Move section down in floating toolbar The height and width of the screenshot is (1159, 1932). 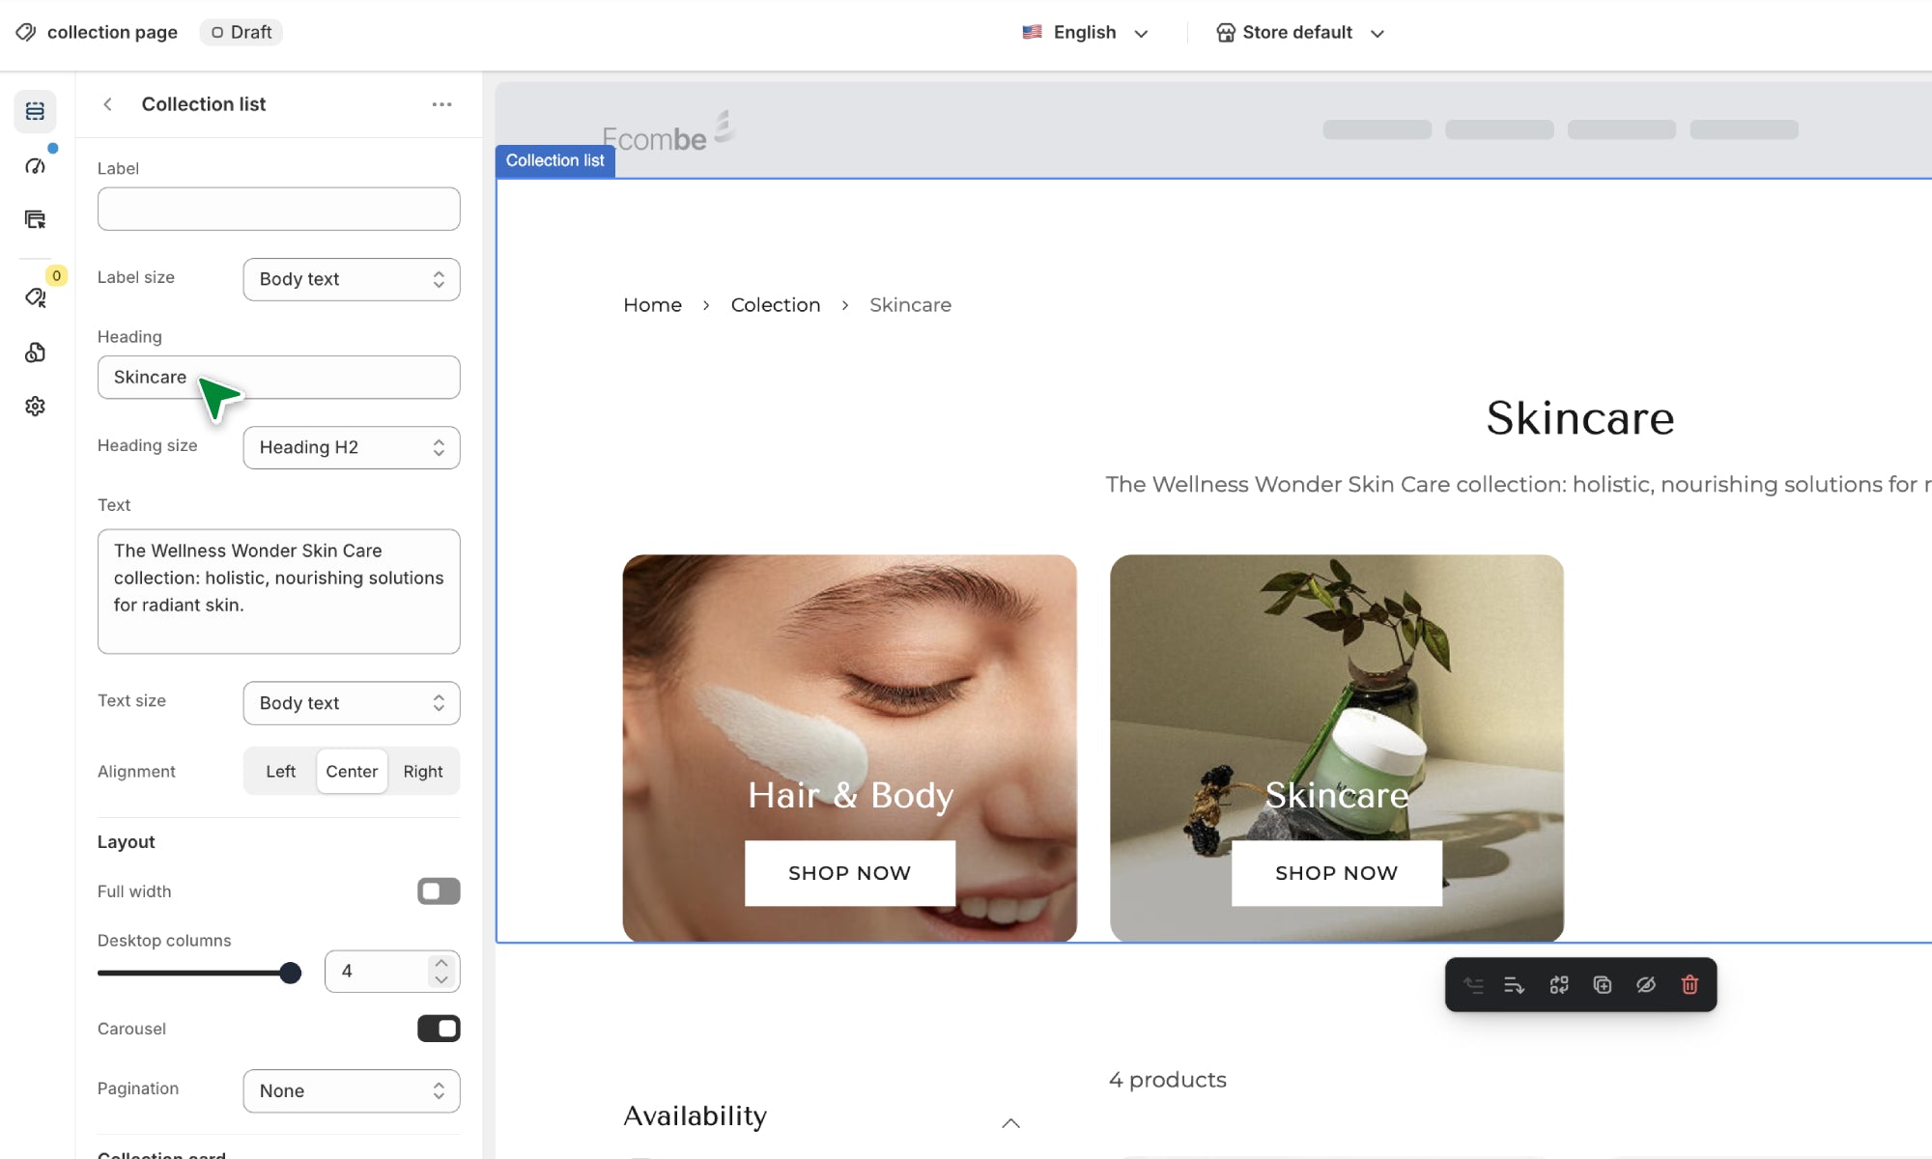(1514, 985)
